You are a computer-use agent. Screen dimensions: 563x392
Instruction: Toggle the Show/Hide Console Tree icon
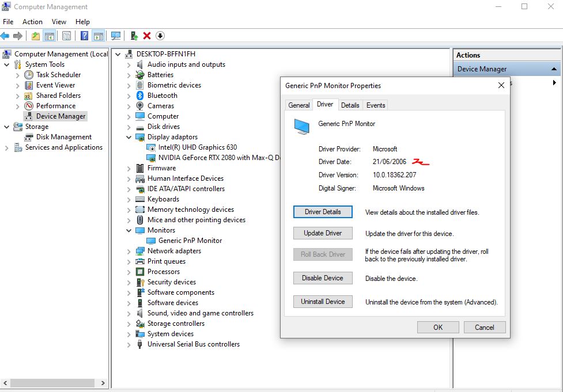(49, 36)
